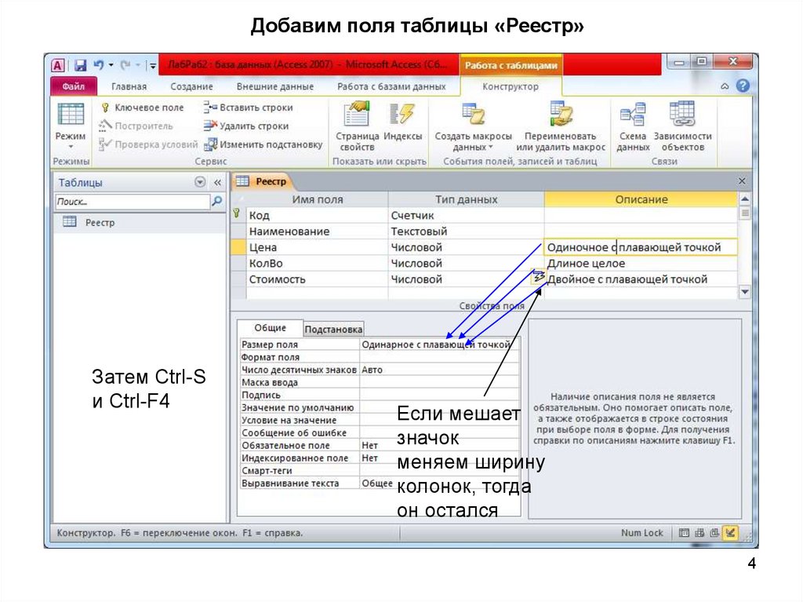The image size is (803, 602).
Task: Redo with the Quick Access arrow
Action: click(125, 65)
